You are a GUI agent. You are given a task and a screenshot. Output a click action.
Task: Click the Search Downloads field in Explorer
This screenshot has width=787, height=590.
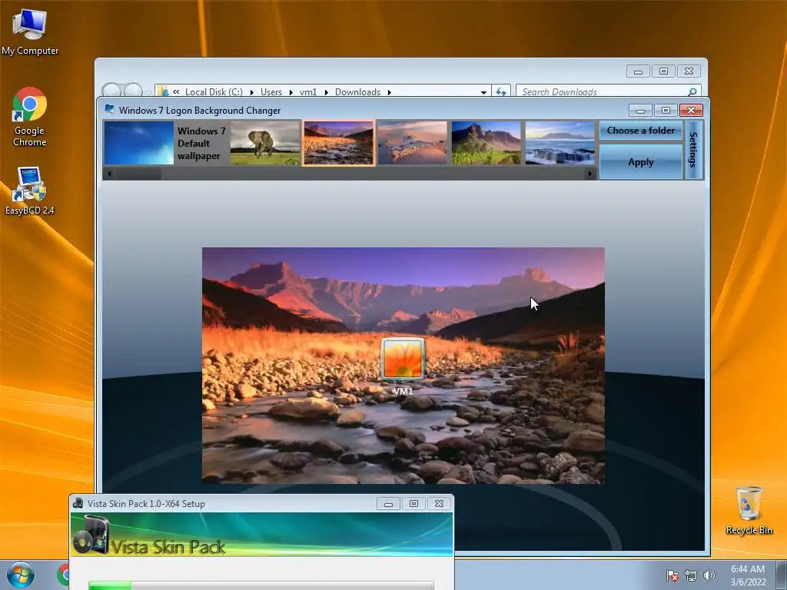pyautogui.click(x=603, y=92)
